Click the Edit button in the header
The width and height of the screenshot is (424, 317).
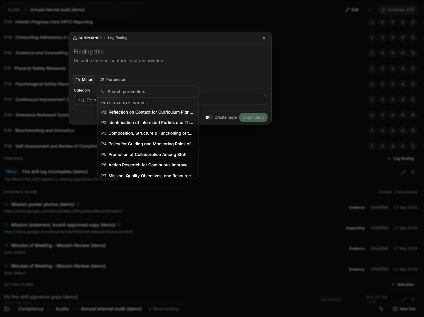[352, 10]
